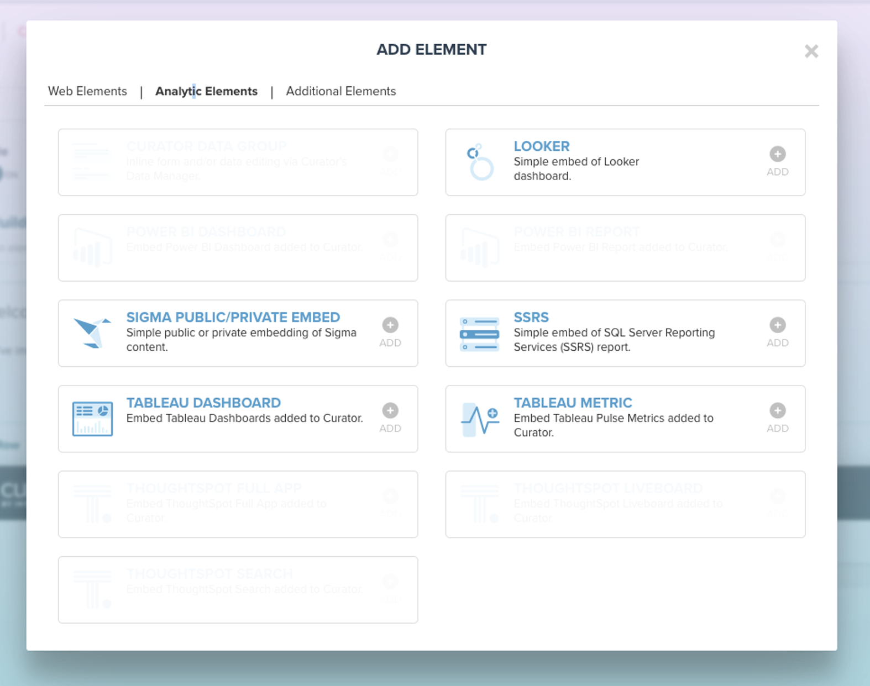Click the faded plus icon on Curator Data Group
This screenshot has height=686, width=870.
(x=390, y=154)
